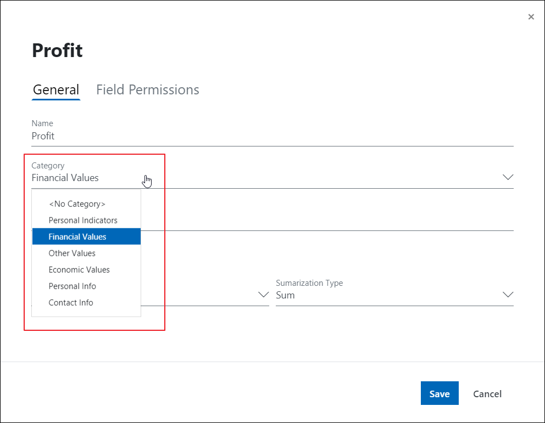Pick the highlighted Financial Values option
The height and width of the screenshot is (423, 545).
[x=87, y=236]
